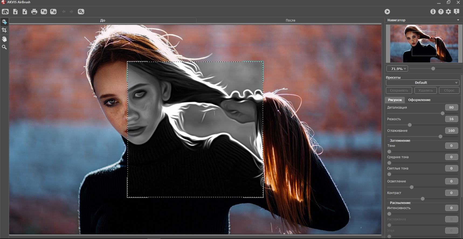
Task: Select the Hand tool
Action: pyautogui.click(x=4, y=39)
